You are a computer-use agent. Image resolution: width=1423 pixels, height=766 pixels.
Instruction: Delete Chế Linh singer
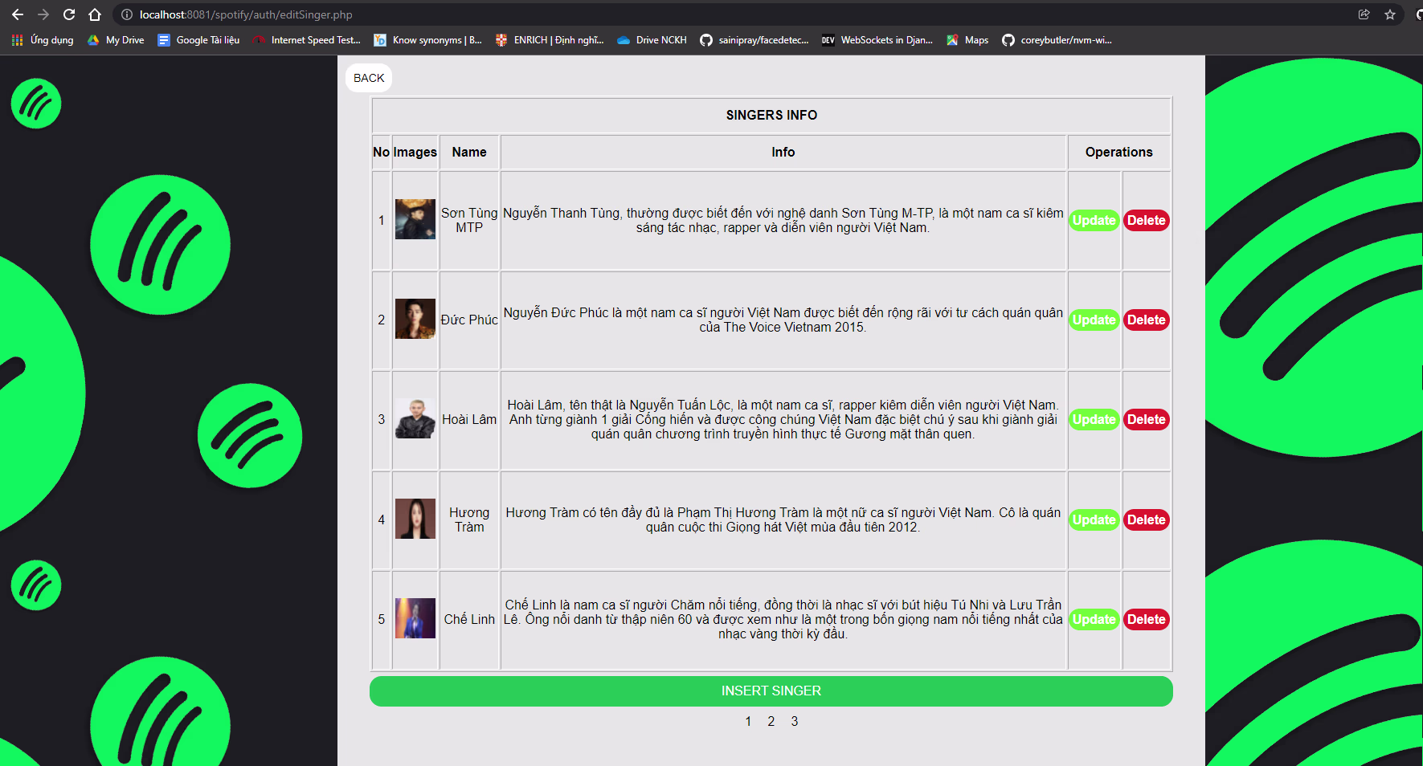(x=1147, y=619)
